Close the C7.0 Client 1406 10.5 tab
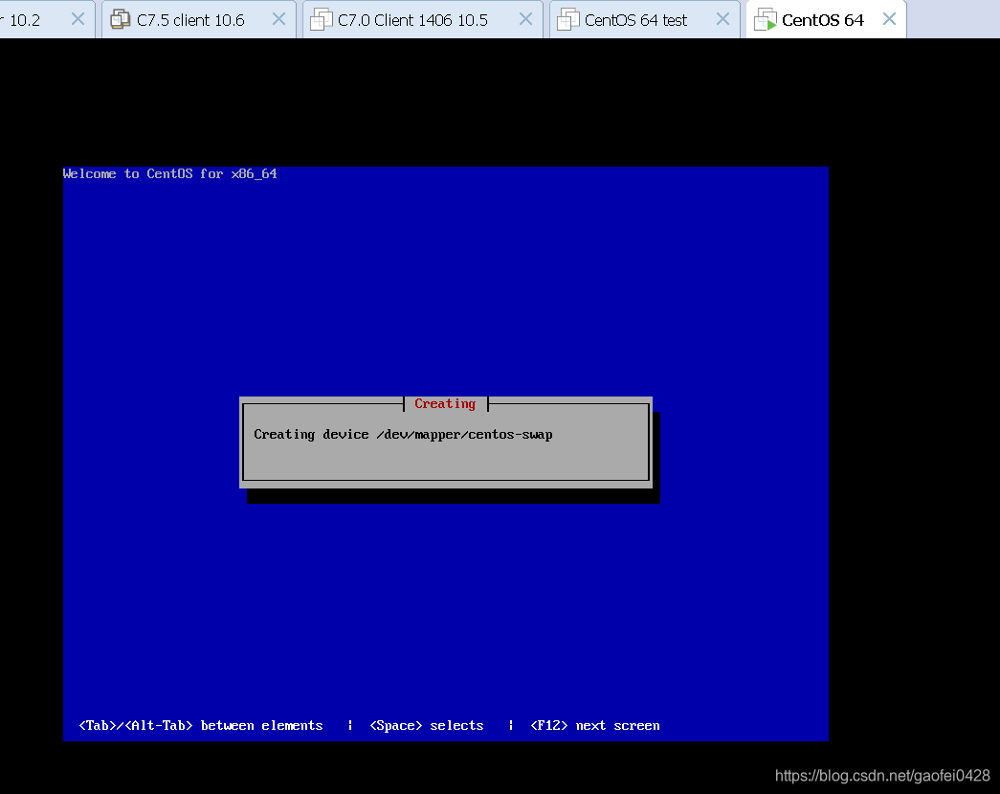Screen dimensions: 1000x794 pos(525,19)
